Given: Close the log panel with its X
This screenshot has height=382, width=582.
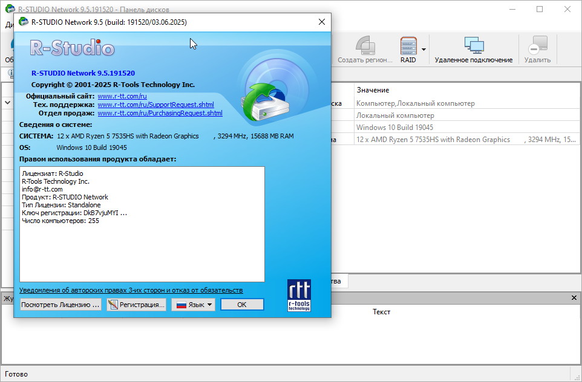Looking at the screenshot, I should click(574, 297).
